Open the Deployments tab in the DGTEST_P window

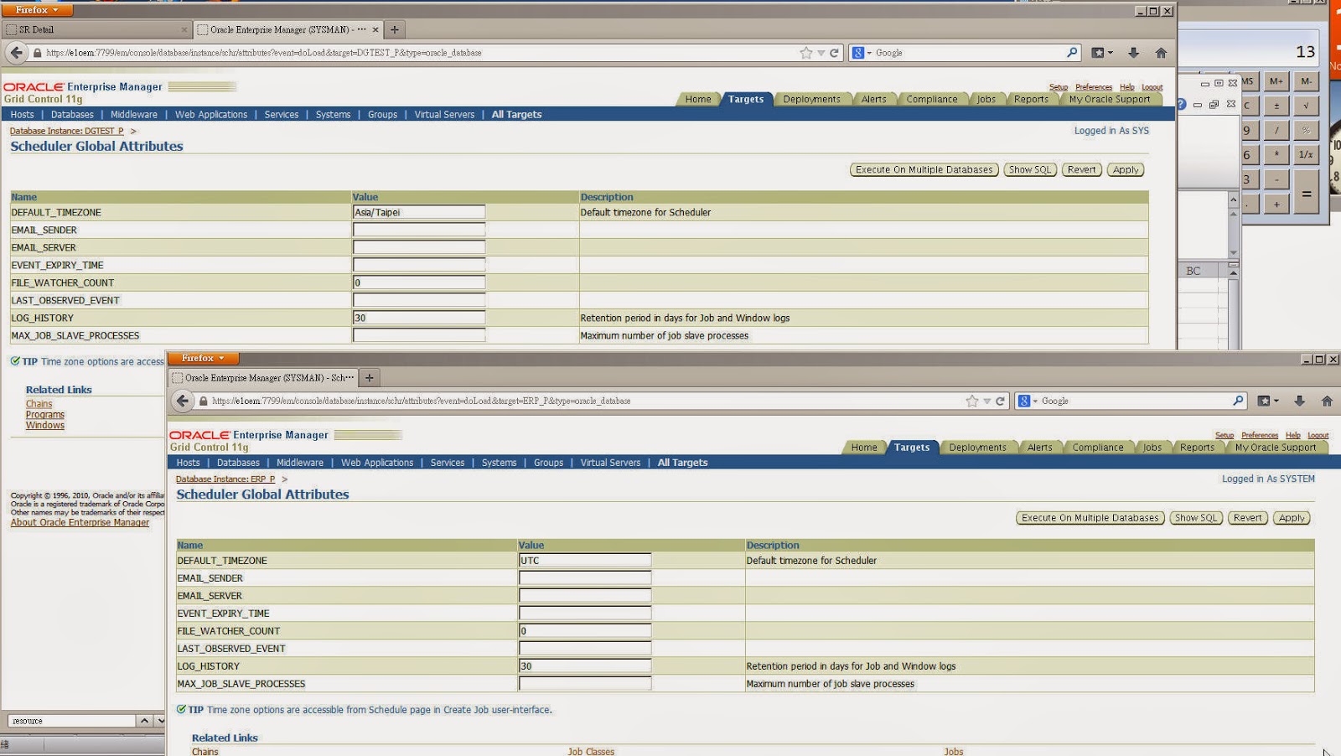tap(811, 99)
